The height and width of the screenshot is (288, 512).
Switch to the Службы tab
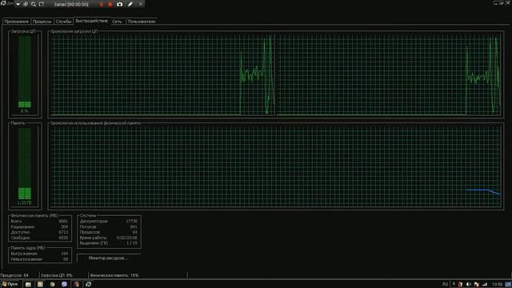point(63,22)
